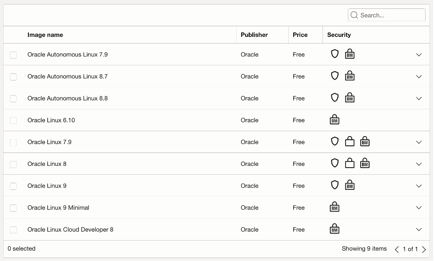
Task: Click BM lock icon for Oracle Autonomous Linux 8.7
Action: (x=350, y=76)
